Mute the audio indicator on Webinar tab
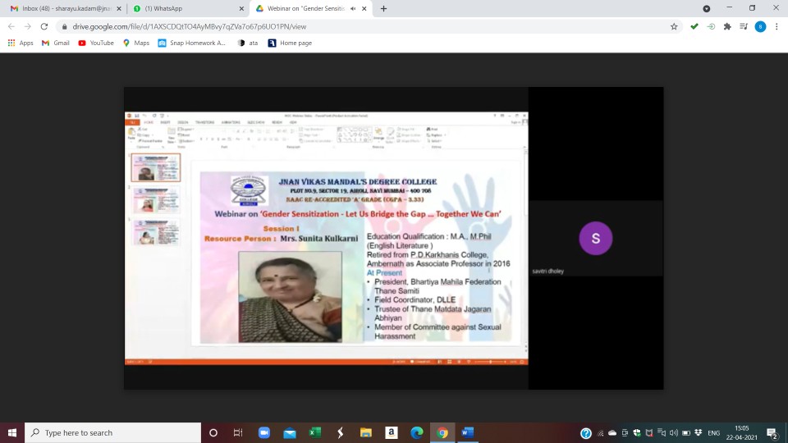This screenshot has width=788, height=443. (x=353, y=8)
